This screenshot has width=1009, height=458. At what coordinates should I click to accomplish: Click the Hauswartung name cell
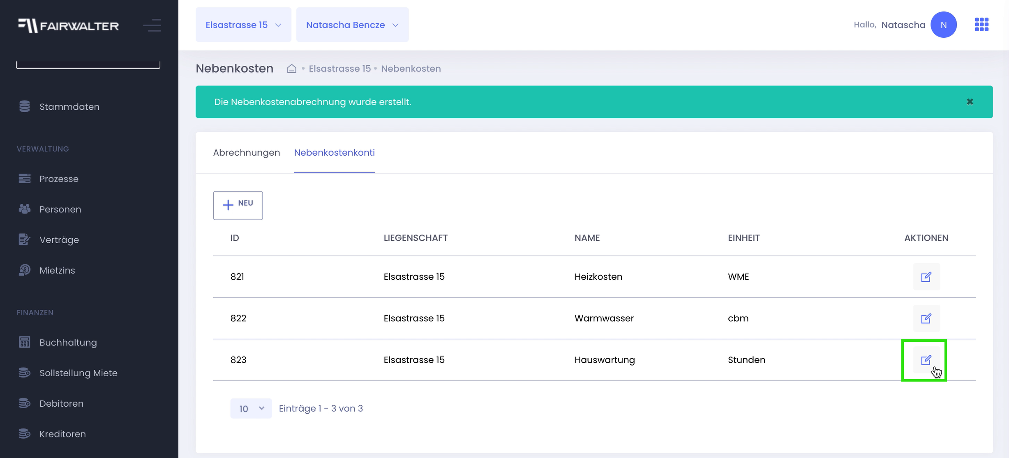pos(605,360)
